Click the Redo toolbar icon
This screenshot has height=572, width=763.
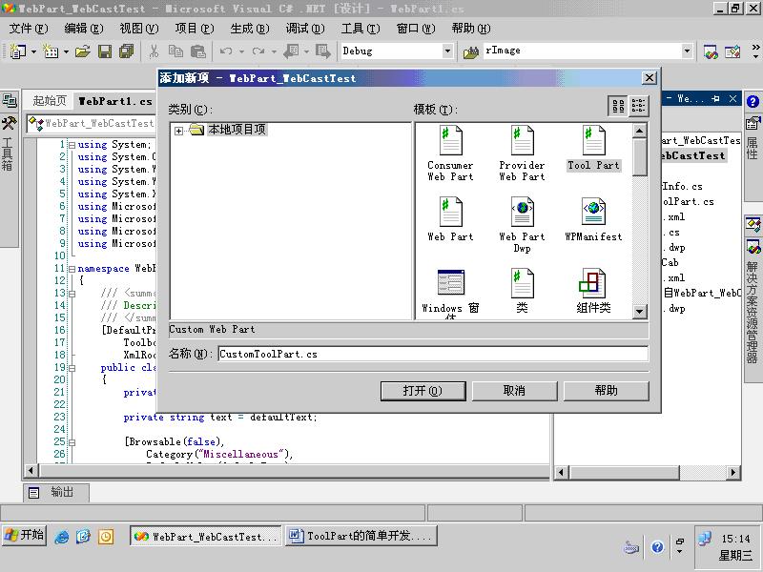point(258,51)
